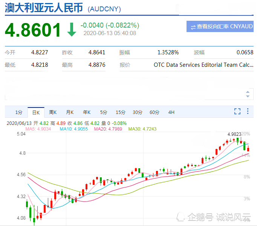
Task: Click the green down-arrow price indicator
Action: [72, 30]
